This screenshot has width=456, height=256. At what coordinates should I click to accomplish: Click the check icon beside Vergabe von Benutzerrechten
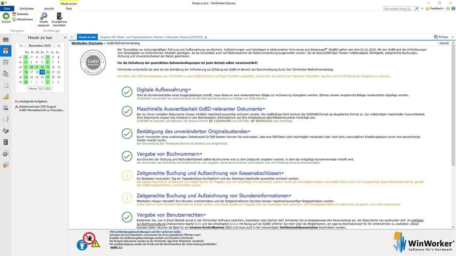pos(127,217)
